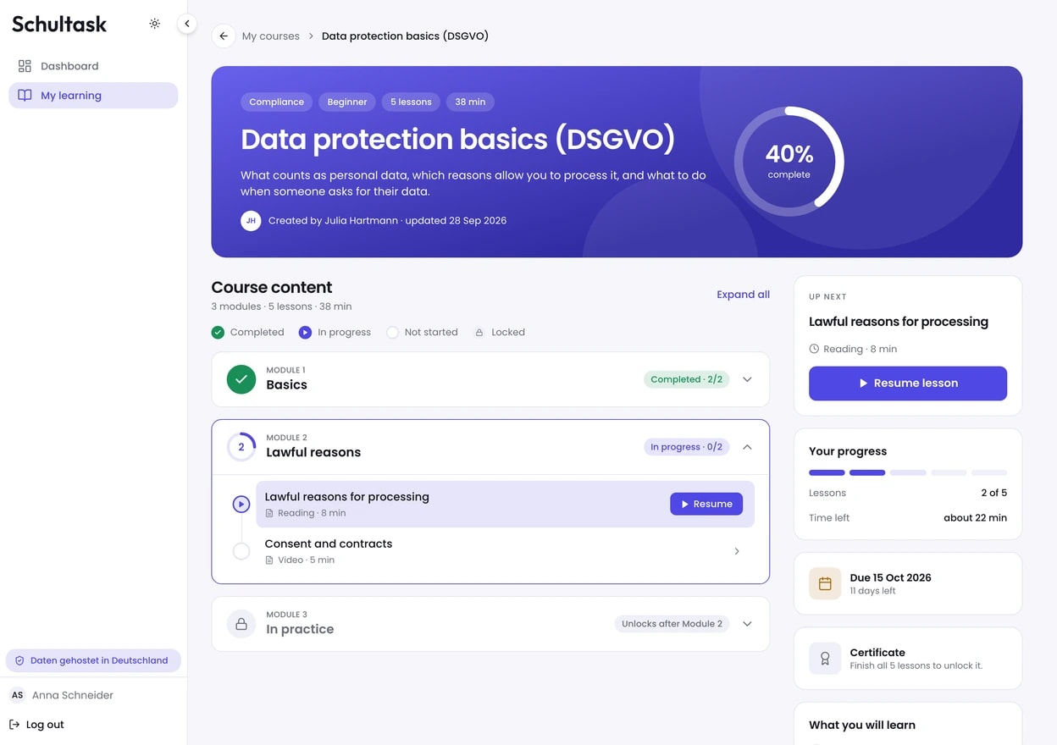Click the clock icon in Up Next card
The image size is (1057, 745).
click(814, 349)
